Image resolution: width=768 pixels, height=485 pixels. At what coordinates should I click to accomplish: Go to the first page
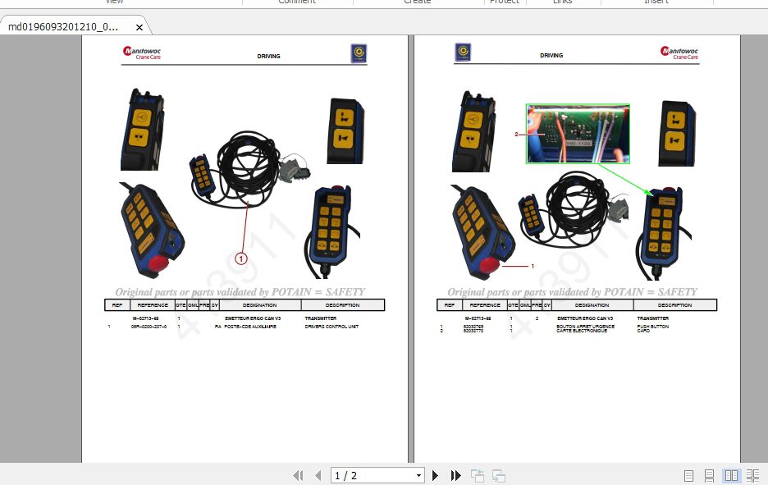coord(298,475)
